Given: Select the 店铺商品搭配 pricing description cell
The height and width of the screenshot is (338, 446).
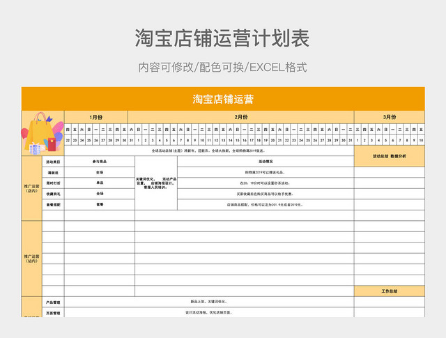Looking at the screenshot, I should click(x=266, y=205).
